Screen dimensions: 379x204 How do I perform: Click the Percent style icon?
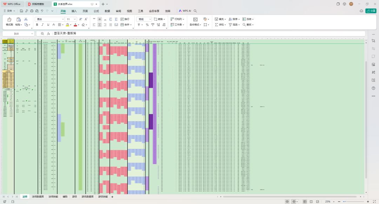tap(147, 25)
